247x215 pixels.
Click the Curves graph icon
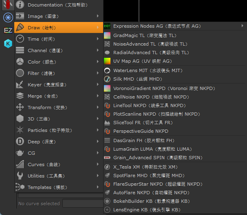(x=20, y=164)
